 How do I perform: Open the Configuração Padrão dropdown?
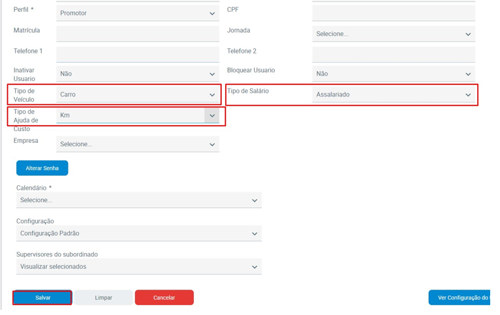click(138, 233)
